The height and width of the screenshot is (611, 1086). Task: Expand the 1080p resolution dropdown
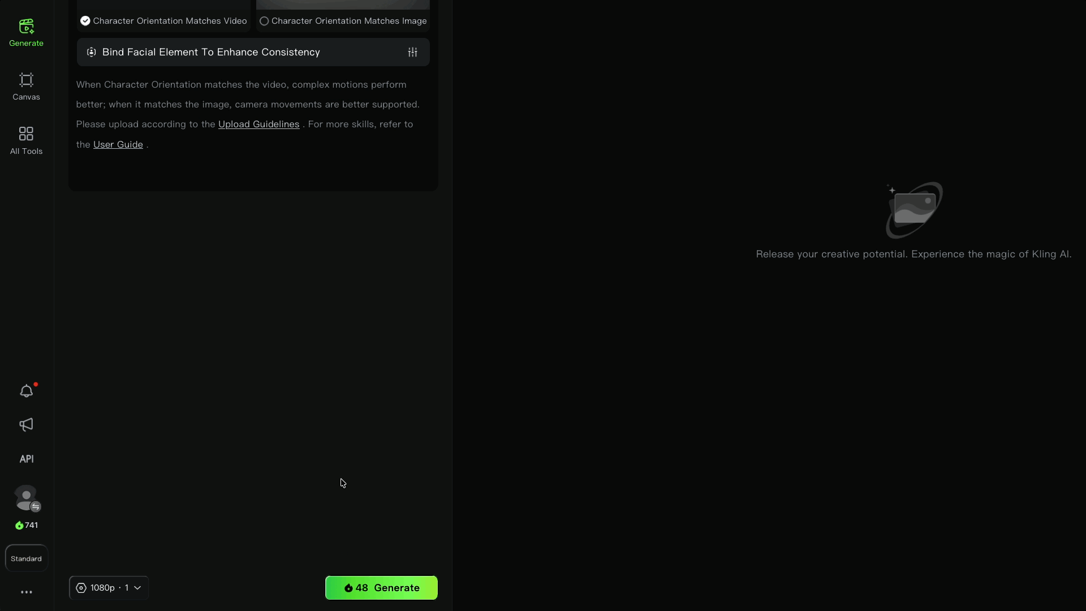(109, 588)
